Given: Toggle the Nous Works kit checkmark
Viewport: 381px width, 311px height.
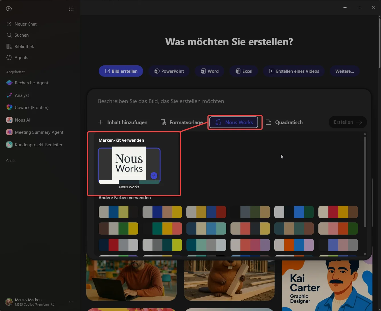Looking at the screenshot, I should (x=154, y=176).
